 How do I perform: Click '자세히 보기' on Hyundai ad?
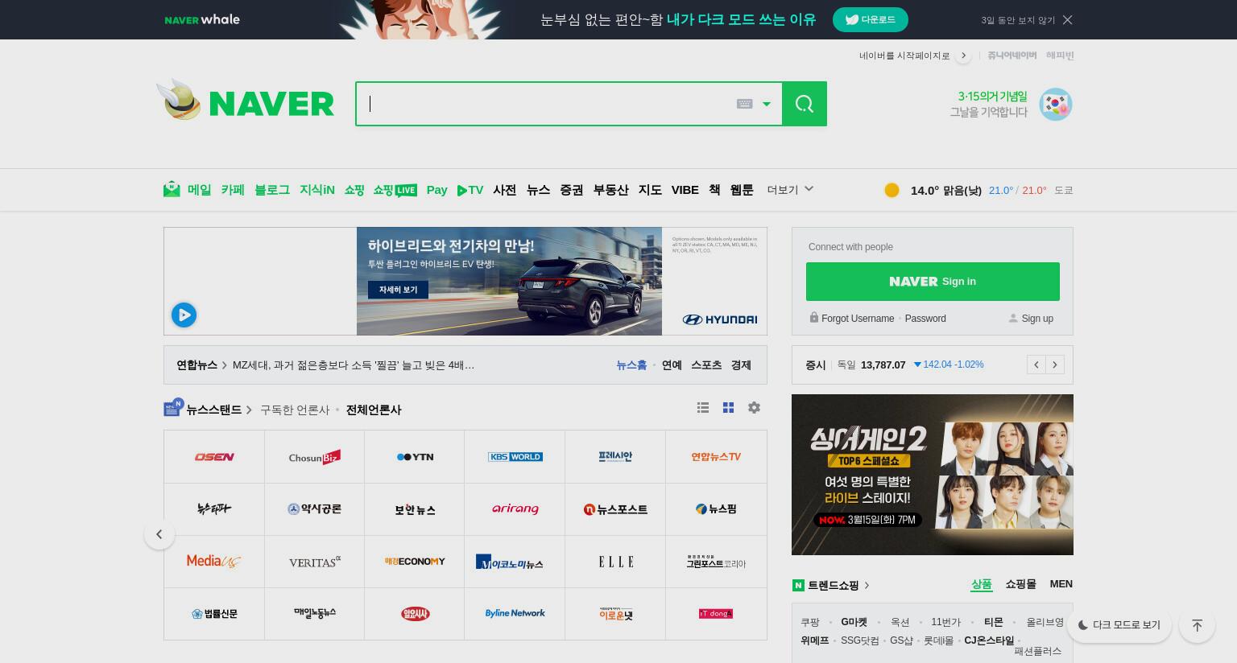(x=398, y=290)
